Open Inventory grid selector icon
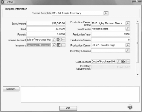This screenshot has height=112, width=142. click(x=59, y=45)
